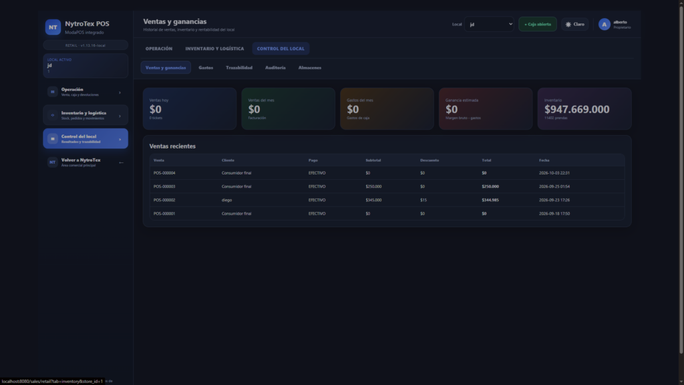The image size is (684, 385).
Task: Click the date 2026-10-03 22:31
Action: pos(554,173)
